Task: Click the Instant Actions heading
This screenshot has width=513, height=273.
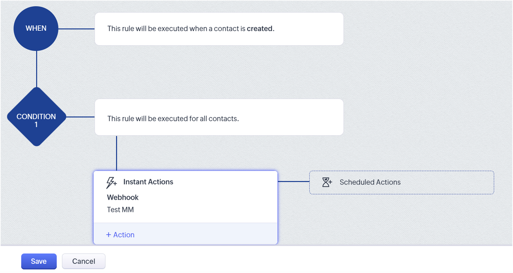Action: (148, 182)
